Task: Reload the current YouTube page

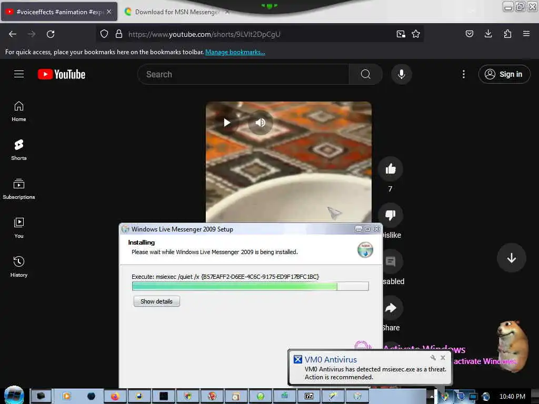Action: (x=51, y=34)
